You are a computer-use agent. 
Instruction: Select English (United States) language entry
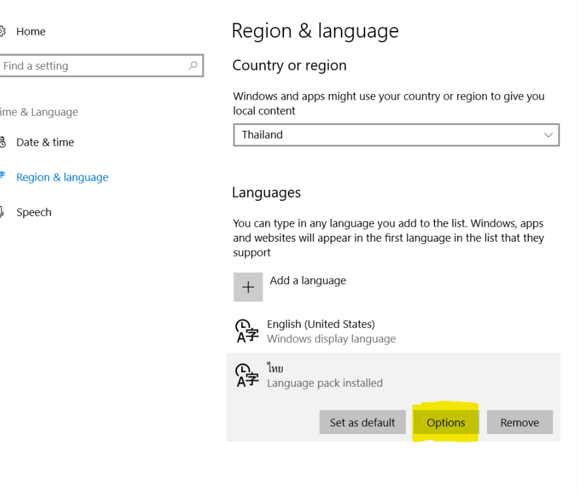coord(394,331)
